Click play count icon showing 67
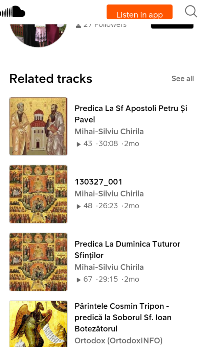 (79, 280)
